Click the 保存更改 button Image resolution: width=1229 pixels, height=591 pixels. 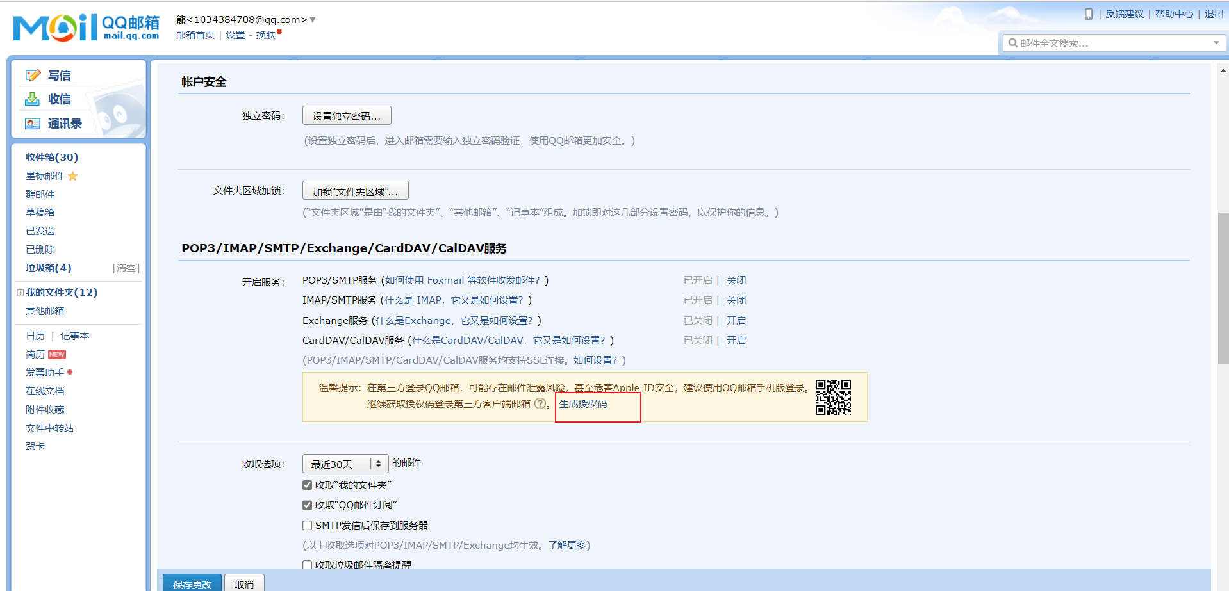[192, 583]
